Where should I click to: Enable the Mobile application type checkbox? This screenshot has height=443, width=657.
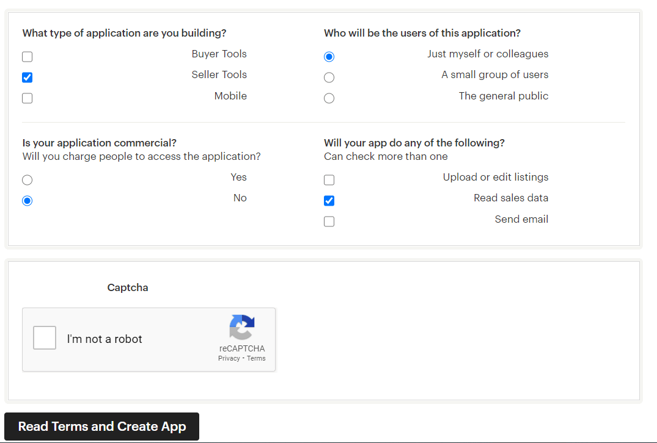(x=27, y=98)
